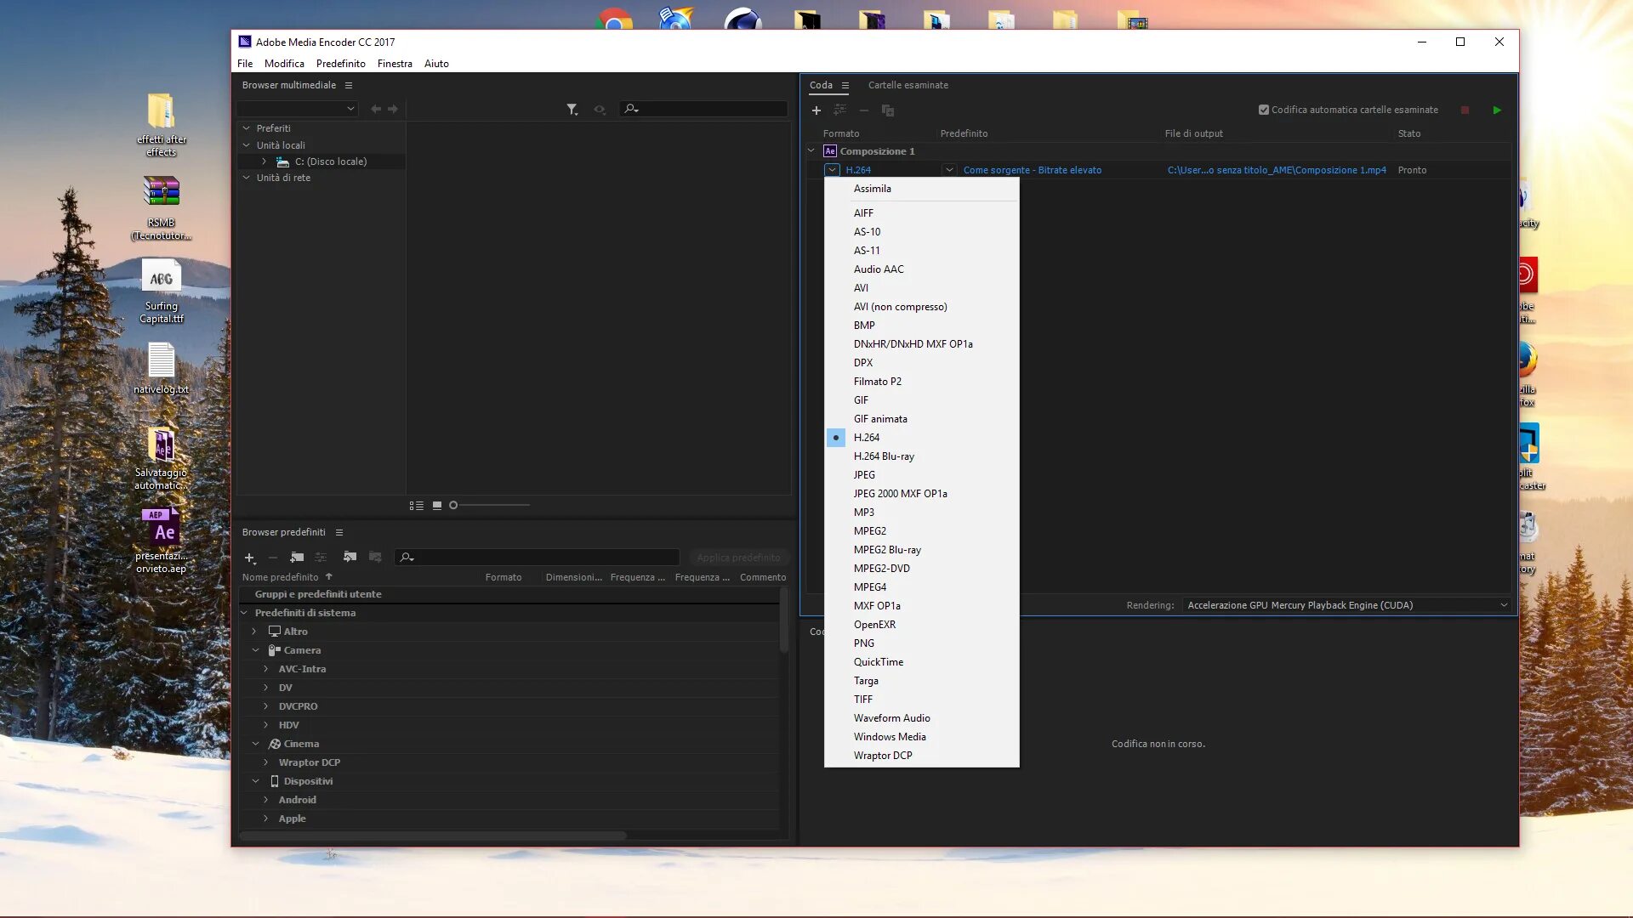
Task: Click the preset settings sliders icon
Action: click(321, 557)
